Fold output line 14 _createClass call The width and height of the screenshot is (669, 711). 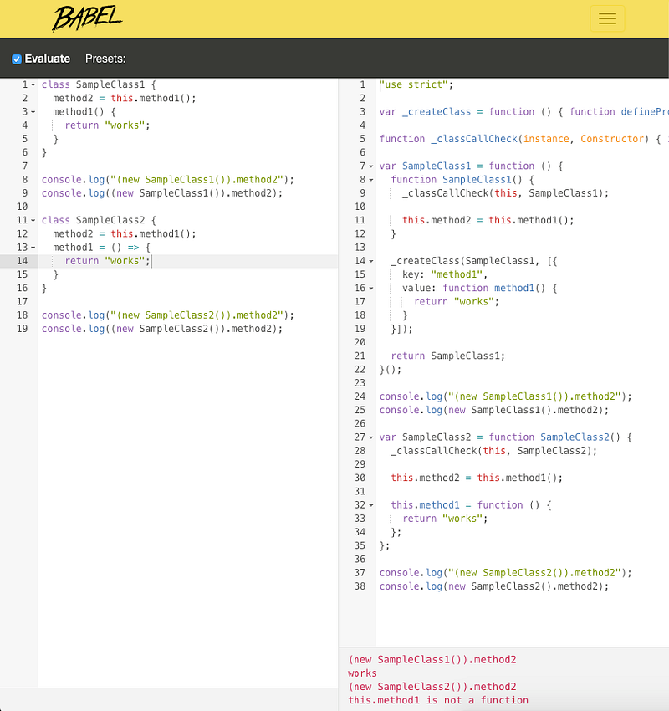(x=371, y=261)
